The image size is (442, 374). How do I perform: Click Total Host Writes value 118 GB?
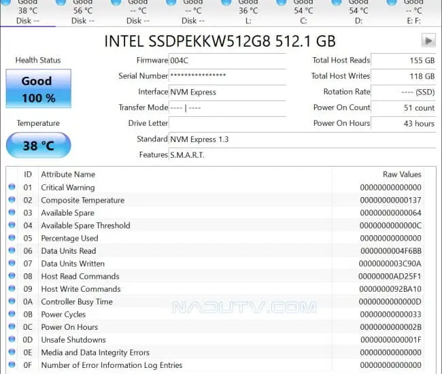point(403,76)
